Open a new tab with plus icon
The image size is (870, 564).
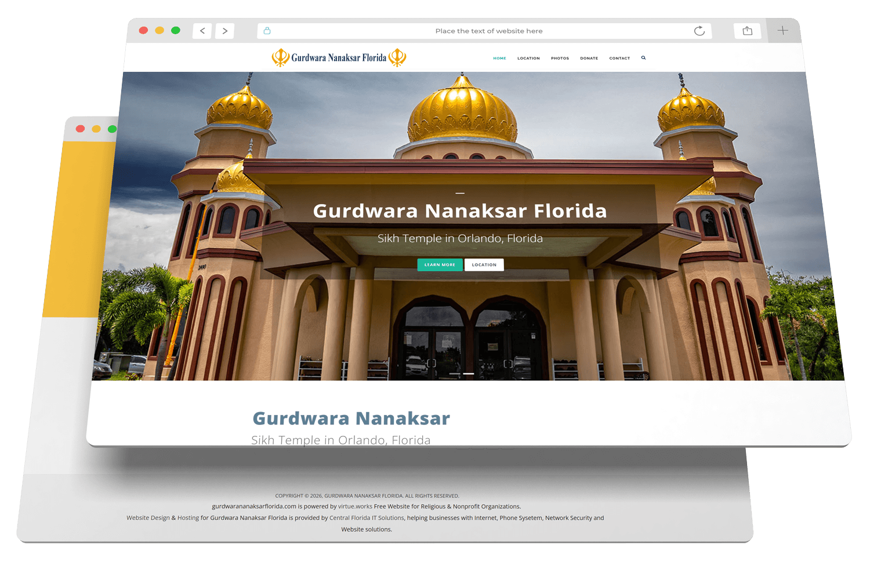coord(782,31)
